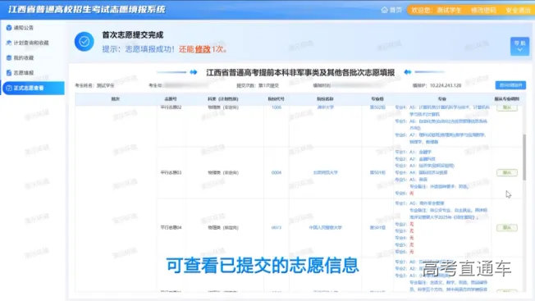535x301 pixels.
Task: Click the 江西省普通高校招生考试志愿填报系统 title
Action: click(x=87, y=9)
